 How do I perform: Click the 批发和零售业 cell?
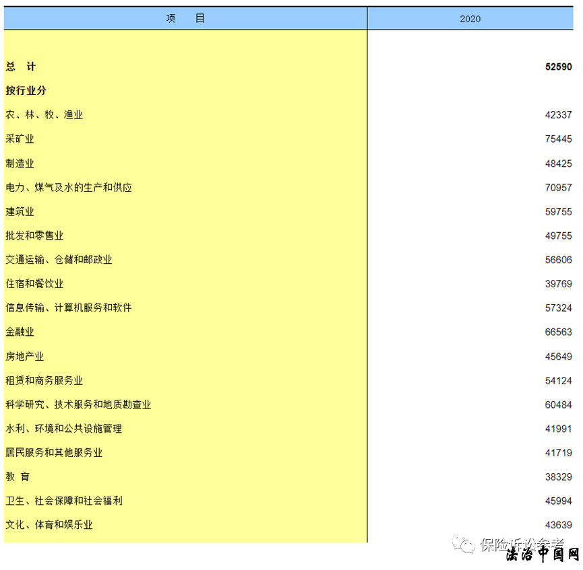(x=34, y=236)
